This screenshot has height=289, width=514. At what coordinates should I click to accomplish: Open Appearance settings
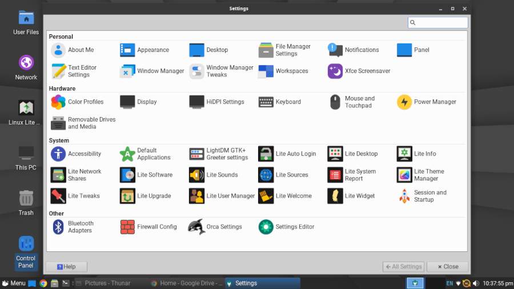click(144, 50)
